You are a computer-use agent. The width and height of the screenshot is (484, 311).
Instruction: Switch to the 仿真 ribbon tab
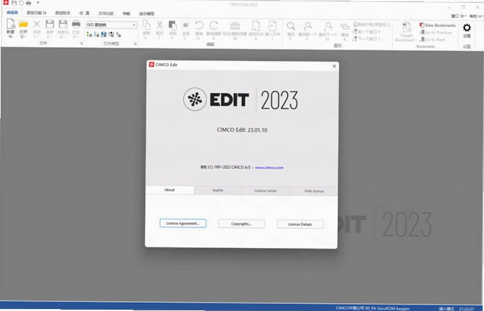[x=84, y=13]
